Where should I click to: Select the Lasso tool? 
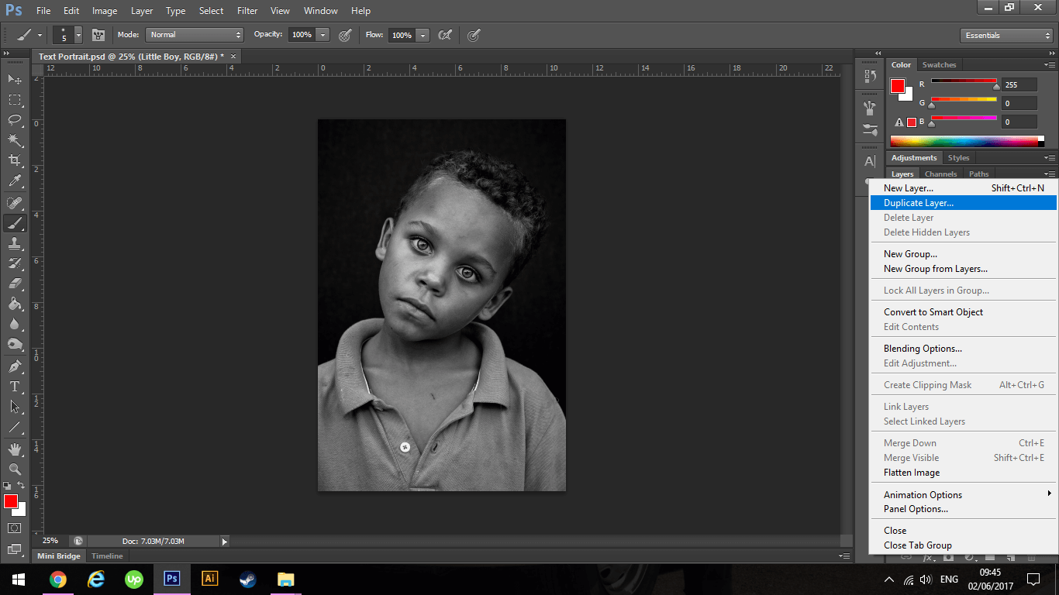pyautogui.click(x=15, y=119)
